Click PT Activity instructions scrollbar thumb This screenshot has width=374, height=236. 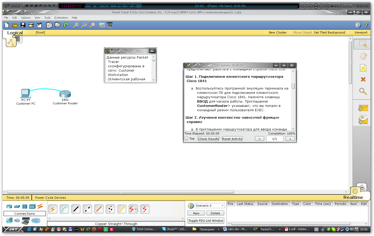[x=293, y=86]
